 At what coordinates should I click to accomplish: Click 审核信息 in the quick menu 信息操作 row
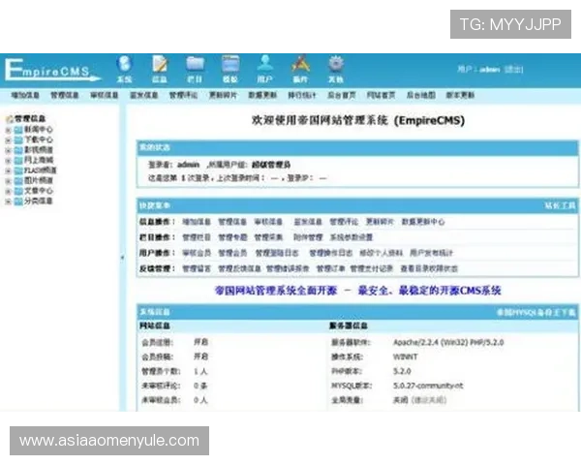pos(268,222)
